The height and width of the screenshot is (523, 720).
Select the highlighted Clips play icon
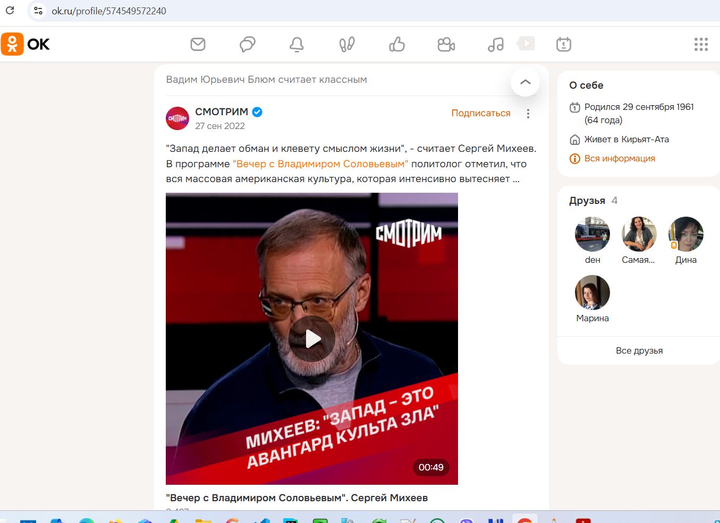pyautogui.click(x=526, y=44)
